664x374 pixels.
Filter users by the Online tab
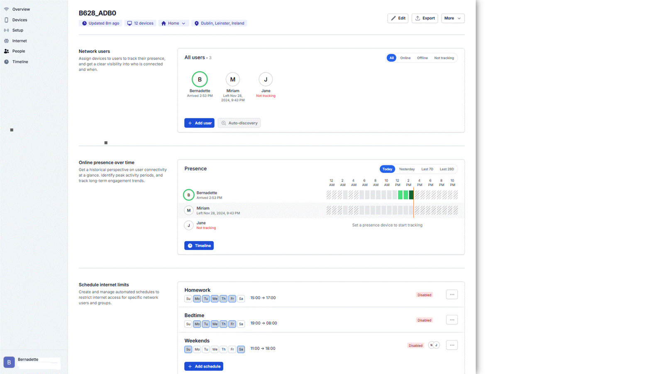(405, 58)
